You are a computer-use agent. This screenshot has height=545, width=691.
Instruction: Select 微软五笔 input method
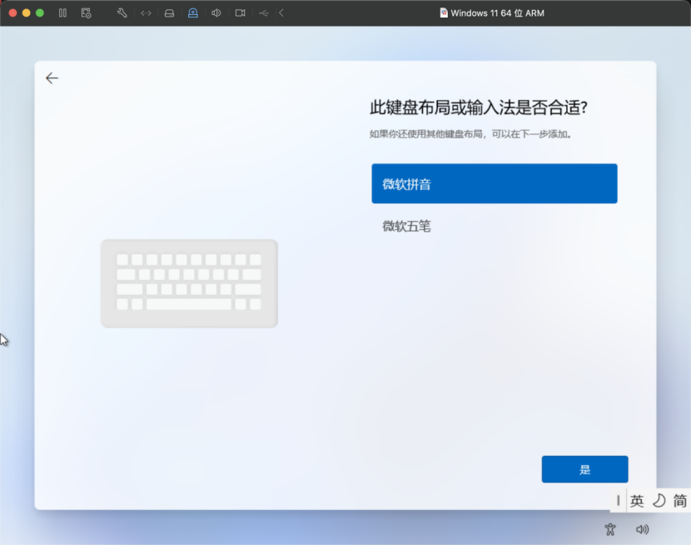[494, 226]
